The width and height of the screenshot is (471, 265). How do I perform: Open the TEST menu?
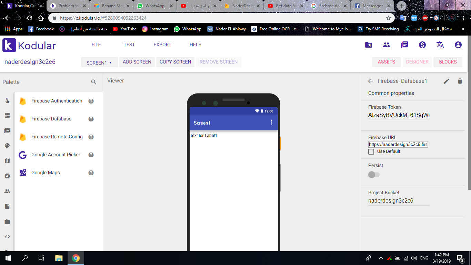(x=129, y=45)
